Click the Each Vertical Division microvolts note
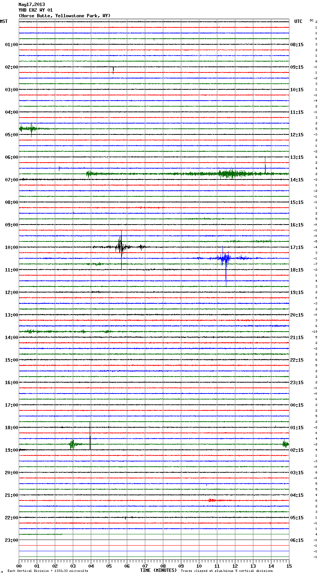 48,571
